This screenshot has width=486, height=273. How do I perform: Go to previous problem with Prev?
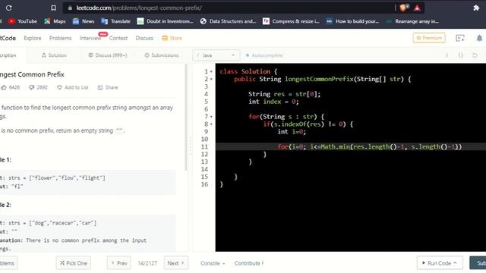119,263
